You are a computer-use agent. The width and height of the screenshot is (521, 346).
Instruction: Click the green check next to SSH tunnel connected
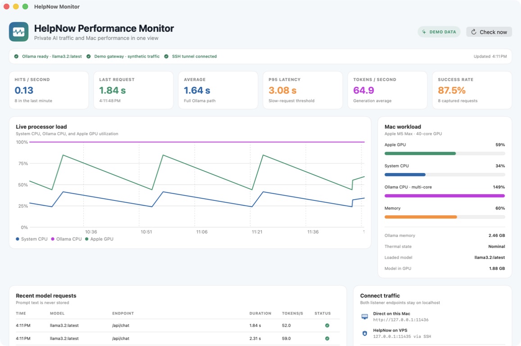coord(166,56)
